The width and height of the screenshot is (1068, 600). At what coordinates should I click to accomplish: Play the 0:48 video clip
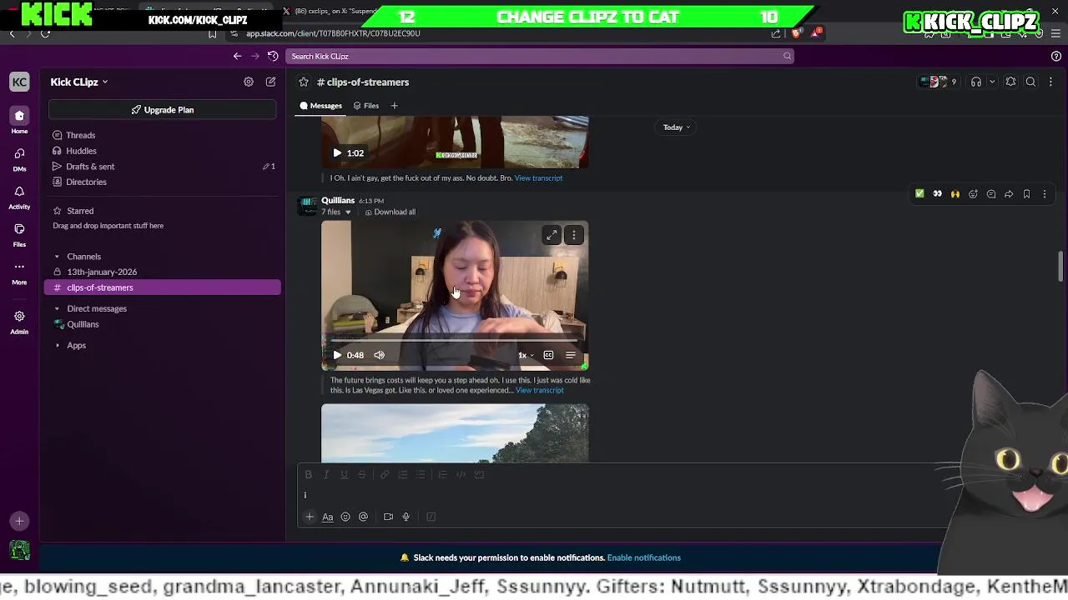[337, 355]
